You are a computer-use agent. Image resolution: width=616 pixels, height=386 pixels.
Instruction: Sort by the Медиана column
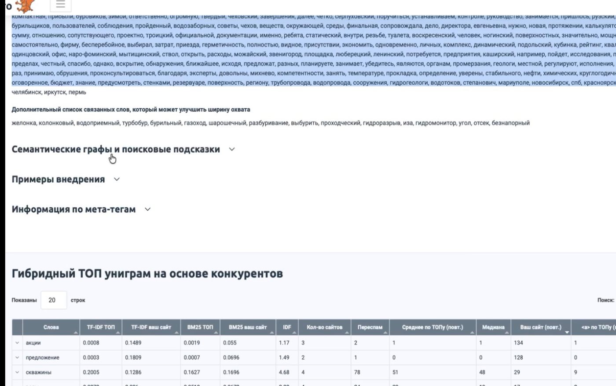493,327
